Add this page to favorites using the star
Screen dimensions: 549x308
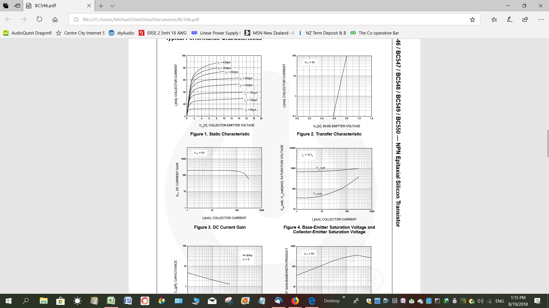tap(472, 19)
